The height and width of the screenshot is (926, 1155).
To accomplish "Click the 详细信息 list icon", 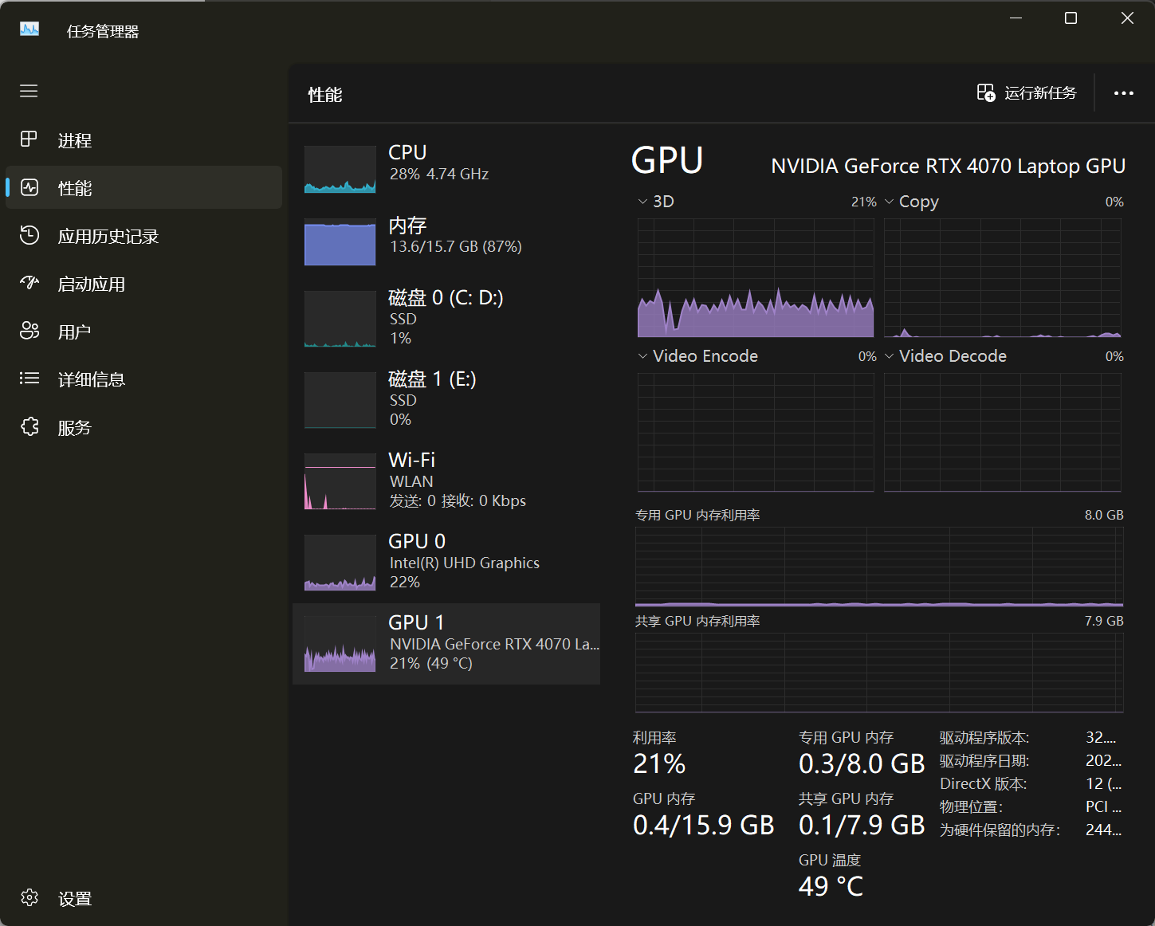I will coord(29,379).
